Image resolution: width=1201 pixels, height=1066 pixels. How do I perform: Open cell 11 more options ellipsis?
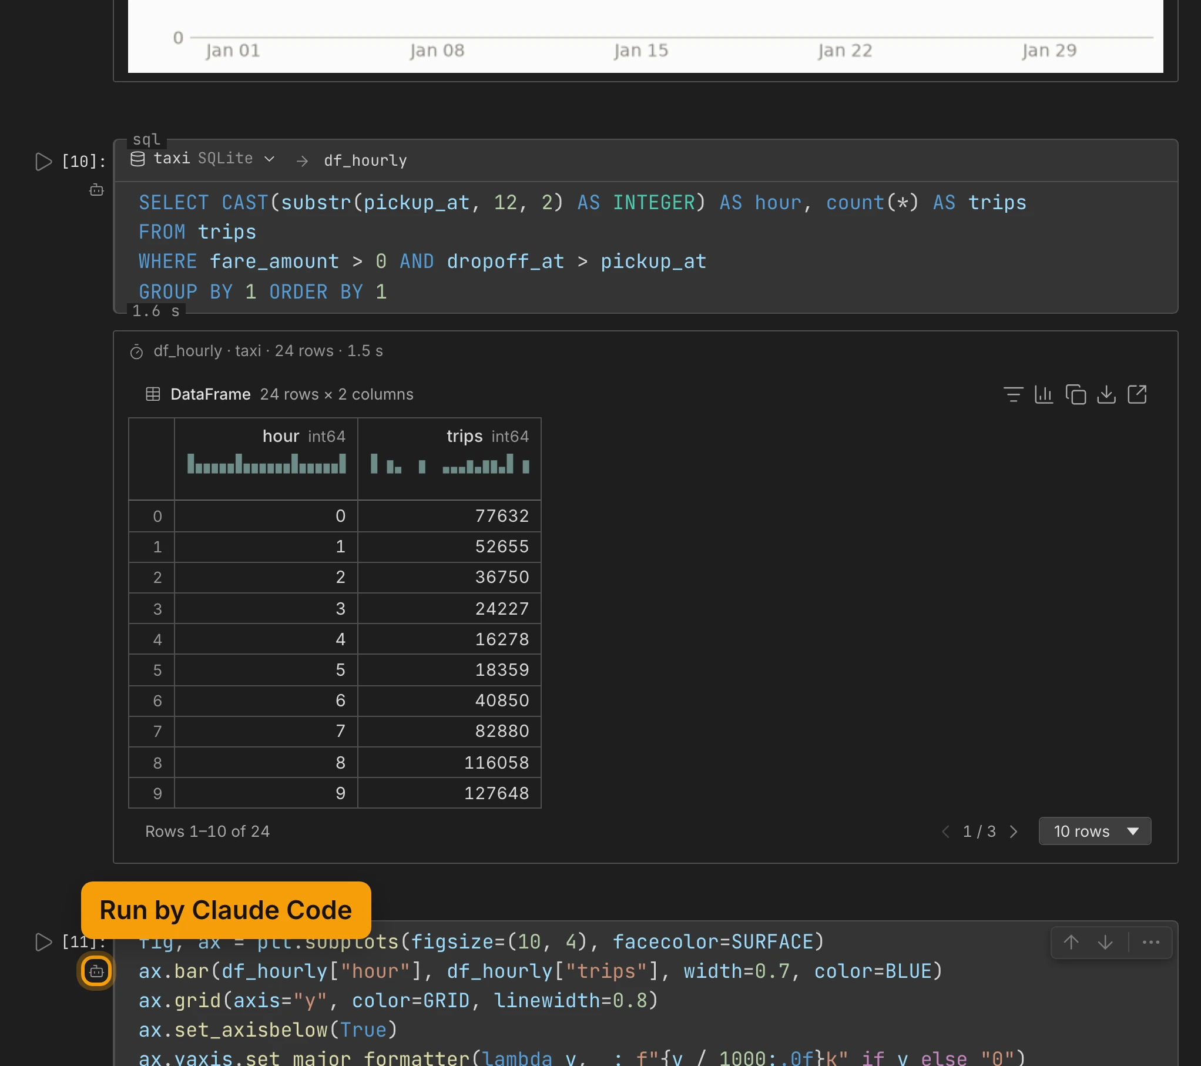tap(1150, 942)
